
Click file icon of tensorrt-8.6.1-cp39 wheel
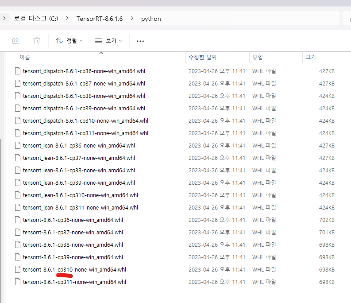tap(18, 257)
